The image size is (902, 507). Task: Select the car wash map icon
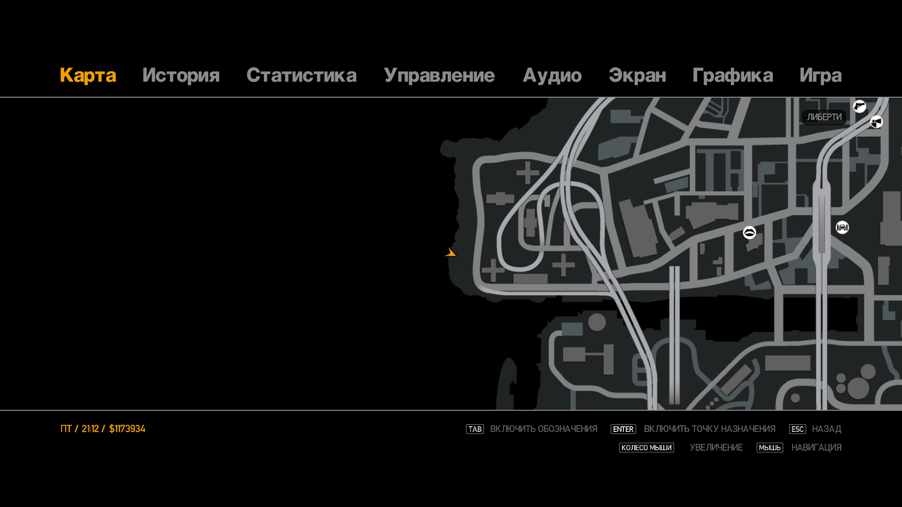(x=842, y=228)
